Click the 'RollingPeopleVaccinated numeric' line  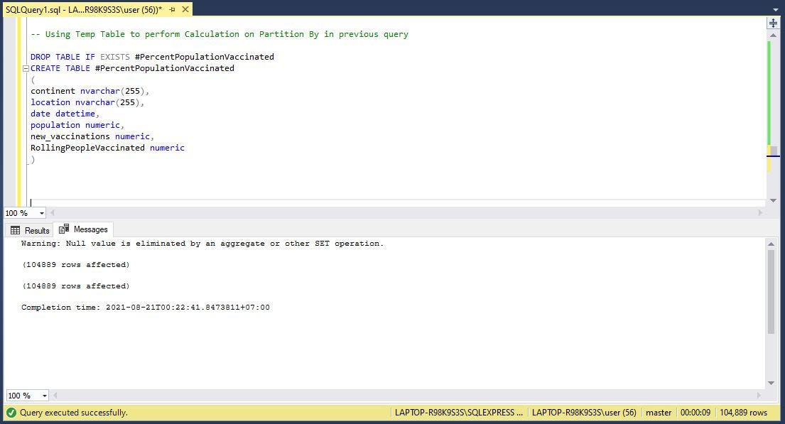pos(107,148)
